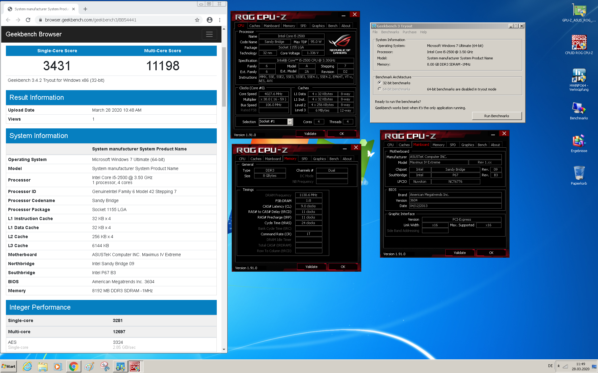Image resolution: width=598 pixels, height=373 pixels.
Task: Click DRAM Frequency 1130.6 MHz field
Action: coord(308,195)
